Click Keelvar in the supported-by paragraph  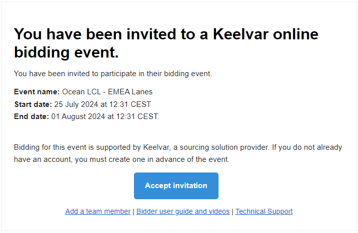(157, 147)
